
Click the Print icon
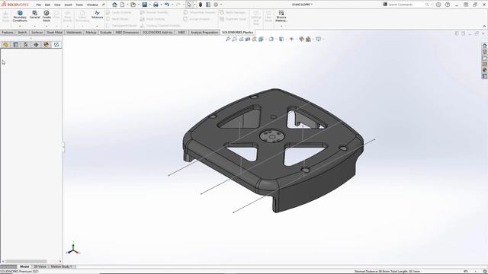point(156,5)
